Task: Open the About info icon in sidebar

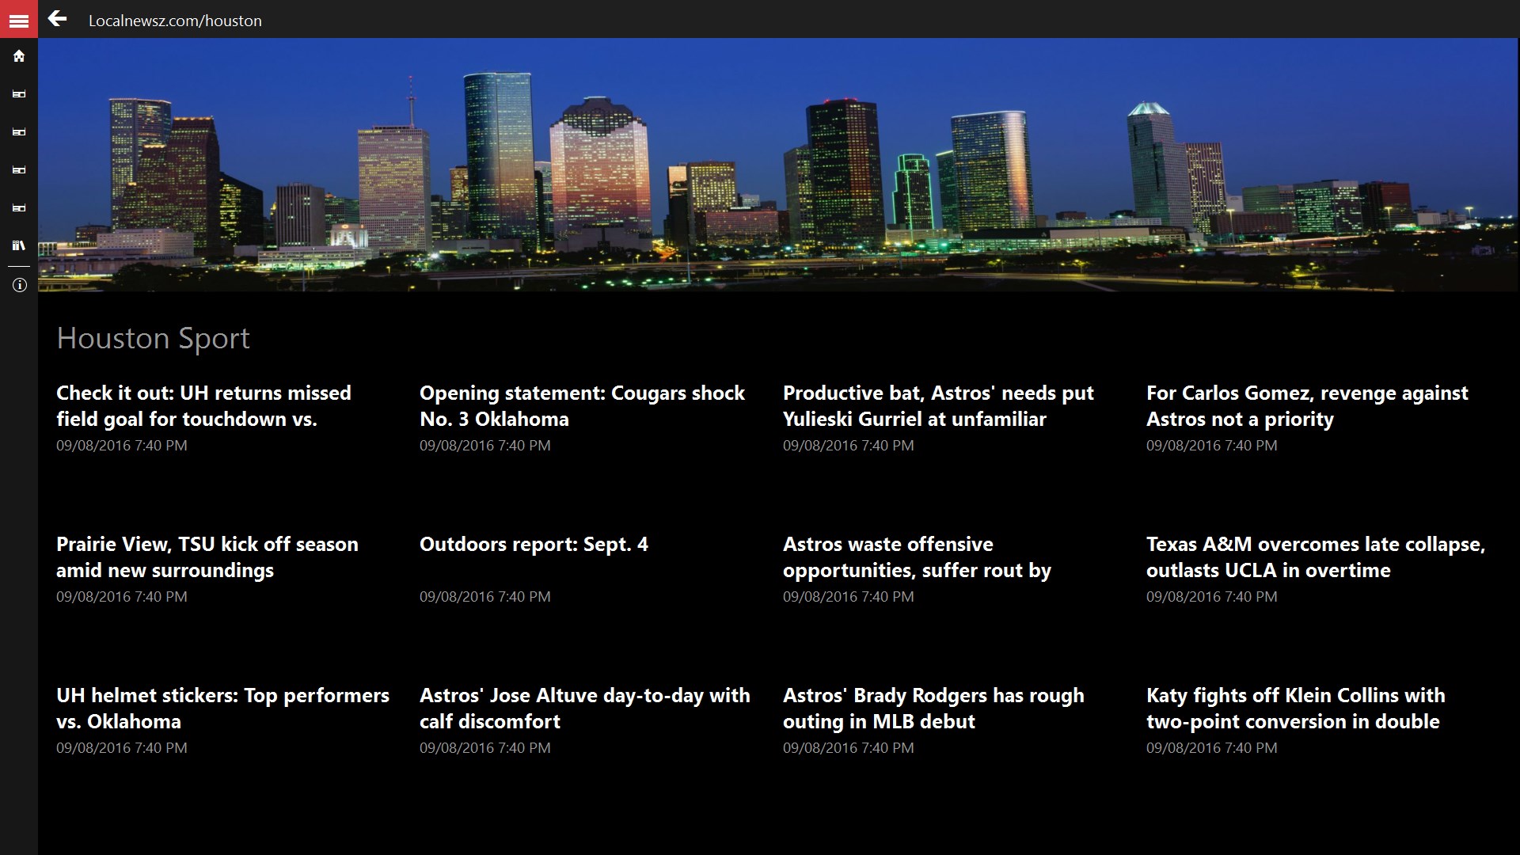Action: 19,285
